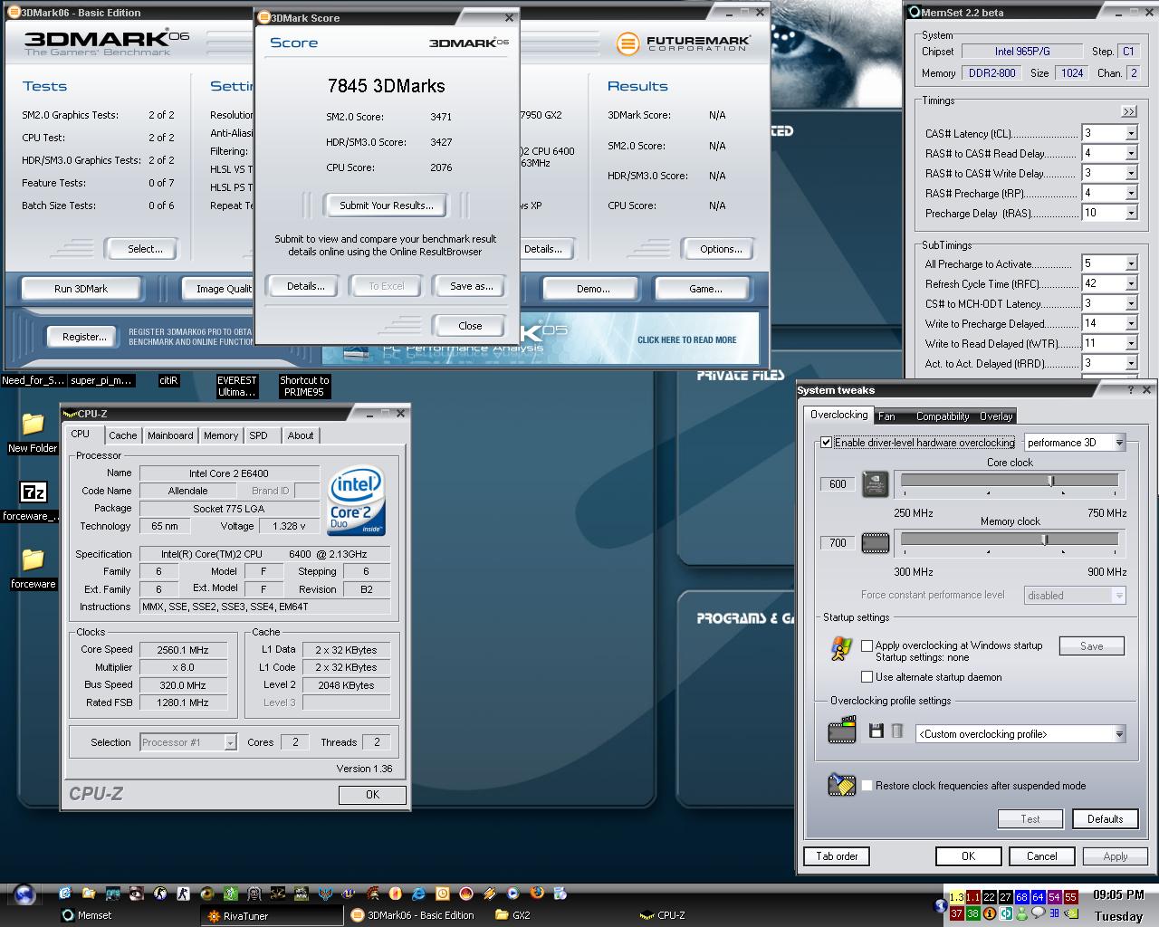
Task: Click the Intel Core 2 Duo logo
Action: (x=356, y=499)
